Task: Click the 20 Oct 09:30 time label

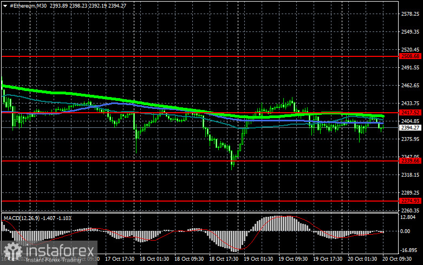Action: 397,259
